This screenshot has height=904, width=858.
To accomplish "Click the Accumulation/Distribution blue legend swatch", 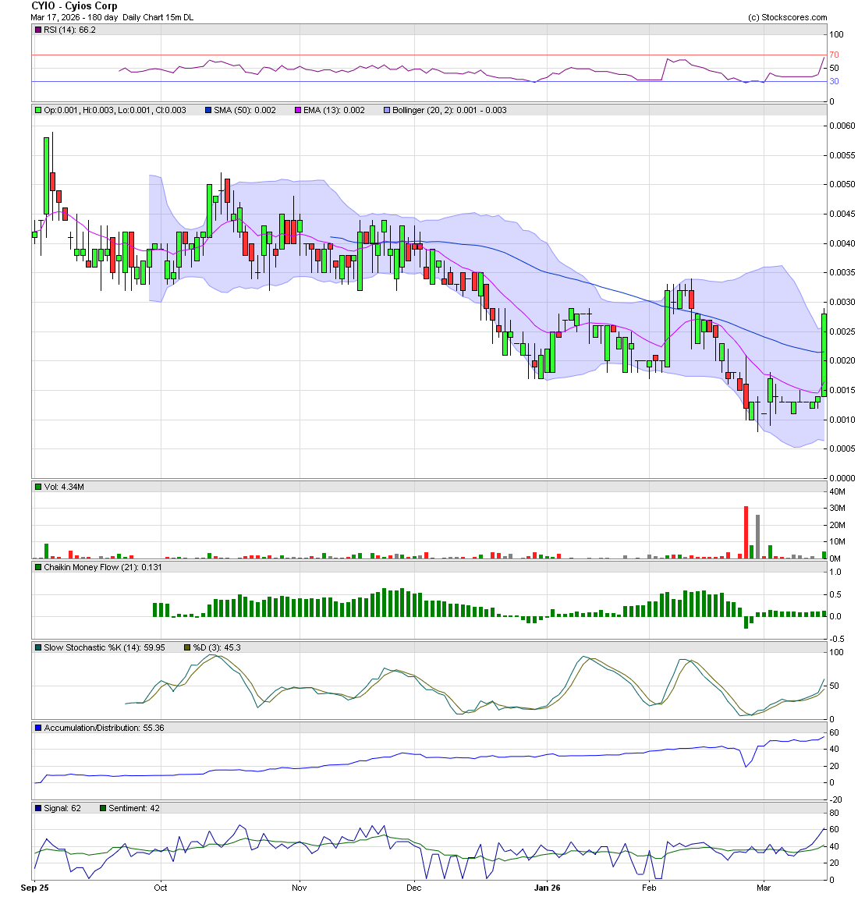I will [38, 729].
